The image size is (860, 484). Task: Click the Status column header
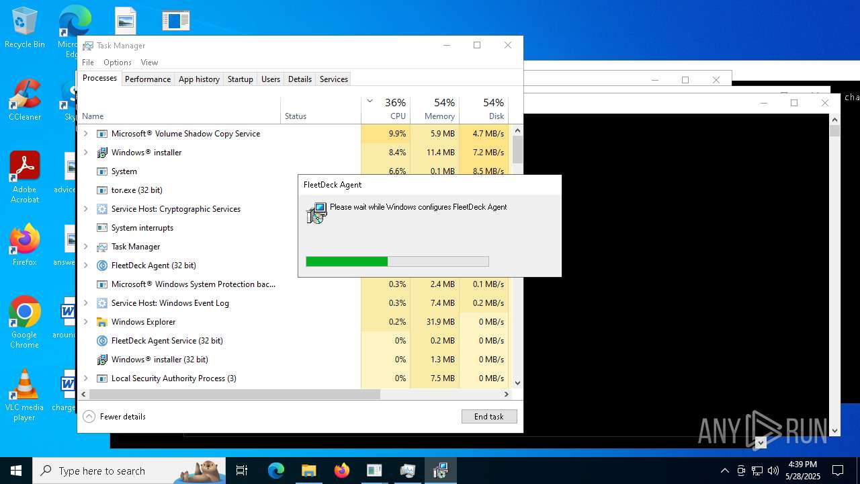321,110
